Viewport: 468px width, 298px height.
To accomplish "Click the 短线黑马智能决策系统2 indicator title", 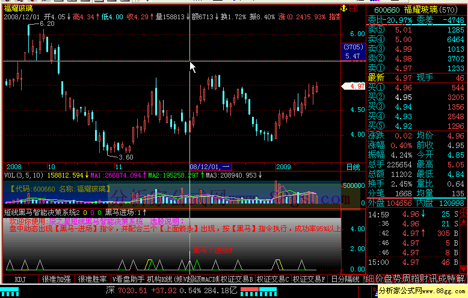I will (x=42, y=213).
